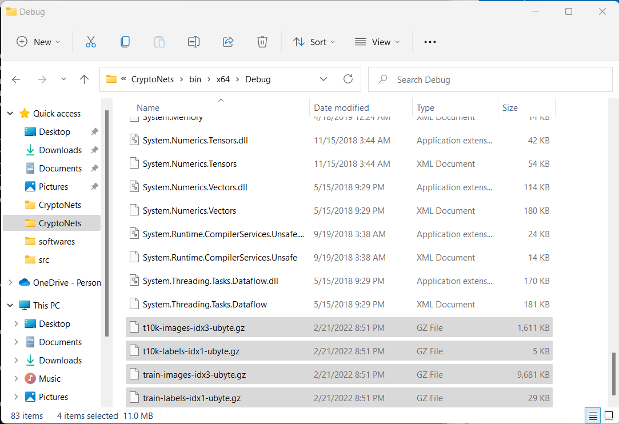619x424 pixels.
Task: Click the Rename icon in toolbar
Action: point(194,42)
